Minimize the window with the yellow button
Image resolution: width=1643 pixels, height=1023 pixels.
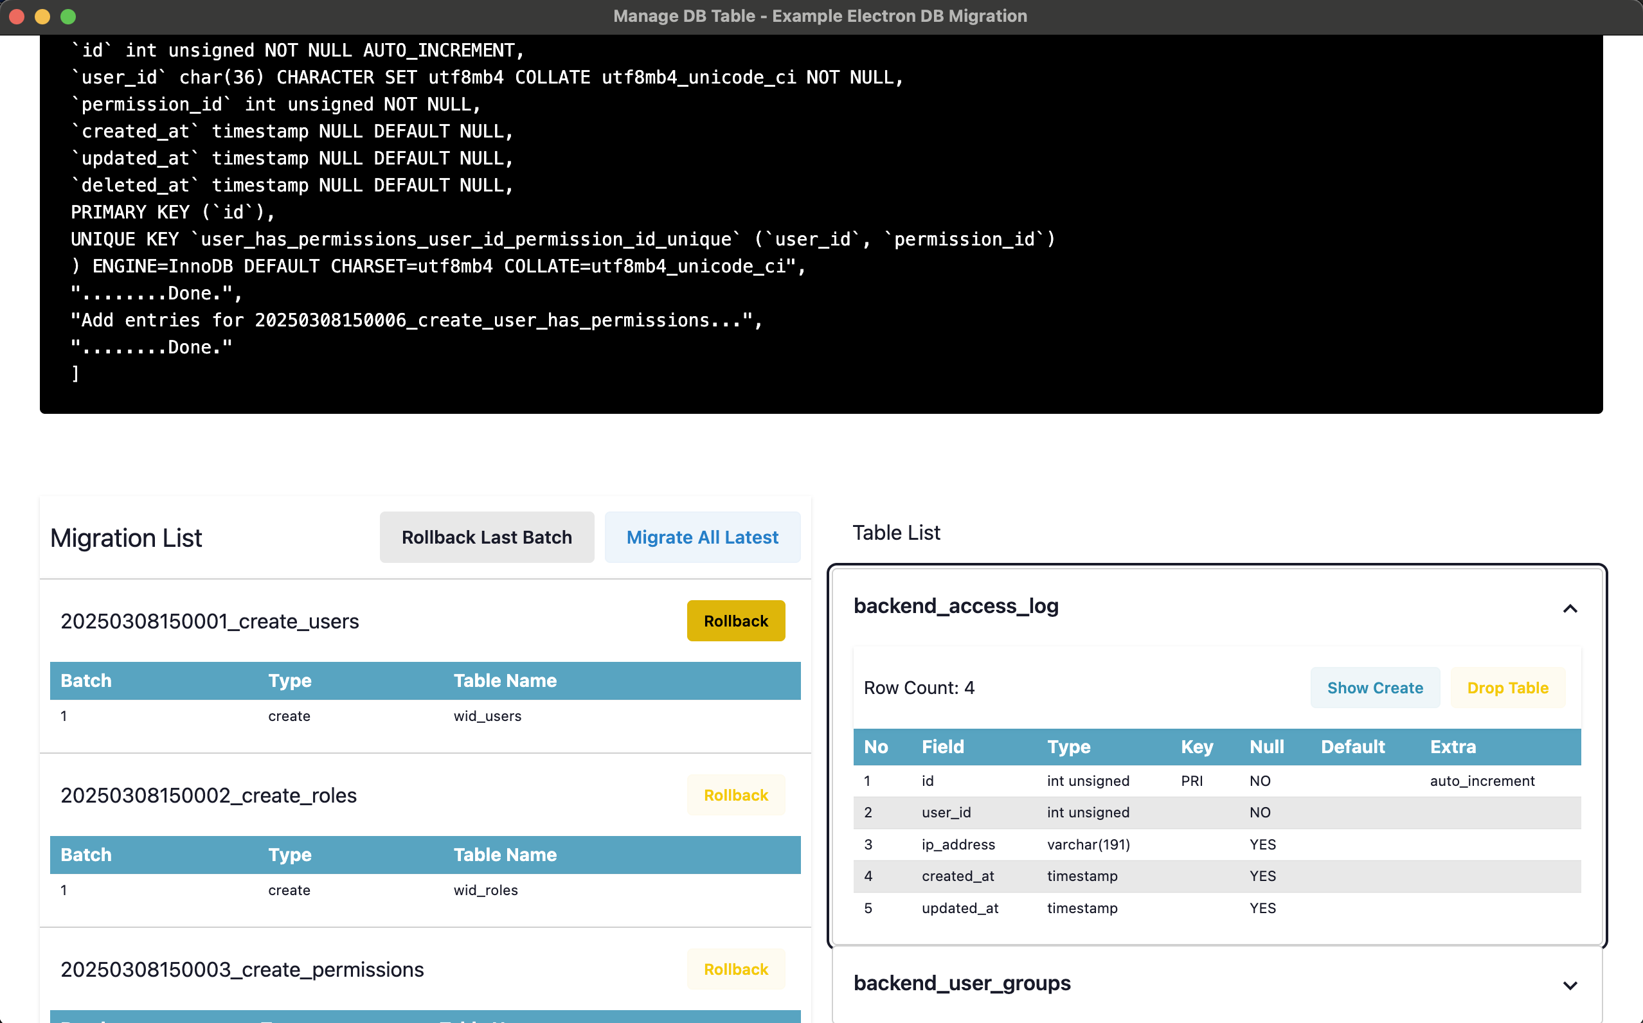42,16
